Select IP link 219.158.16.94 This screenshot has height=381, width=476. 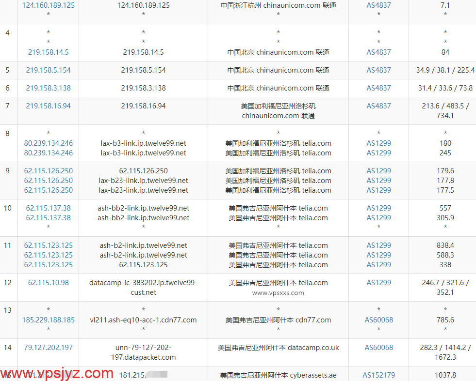click(x=48, y=106)
